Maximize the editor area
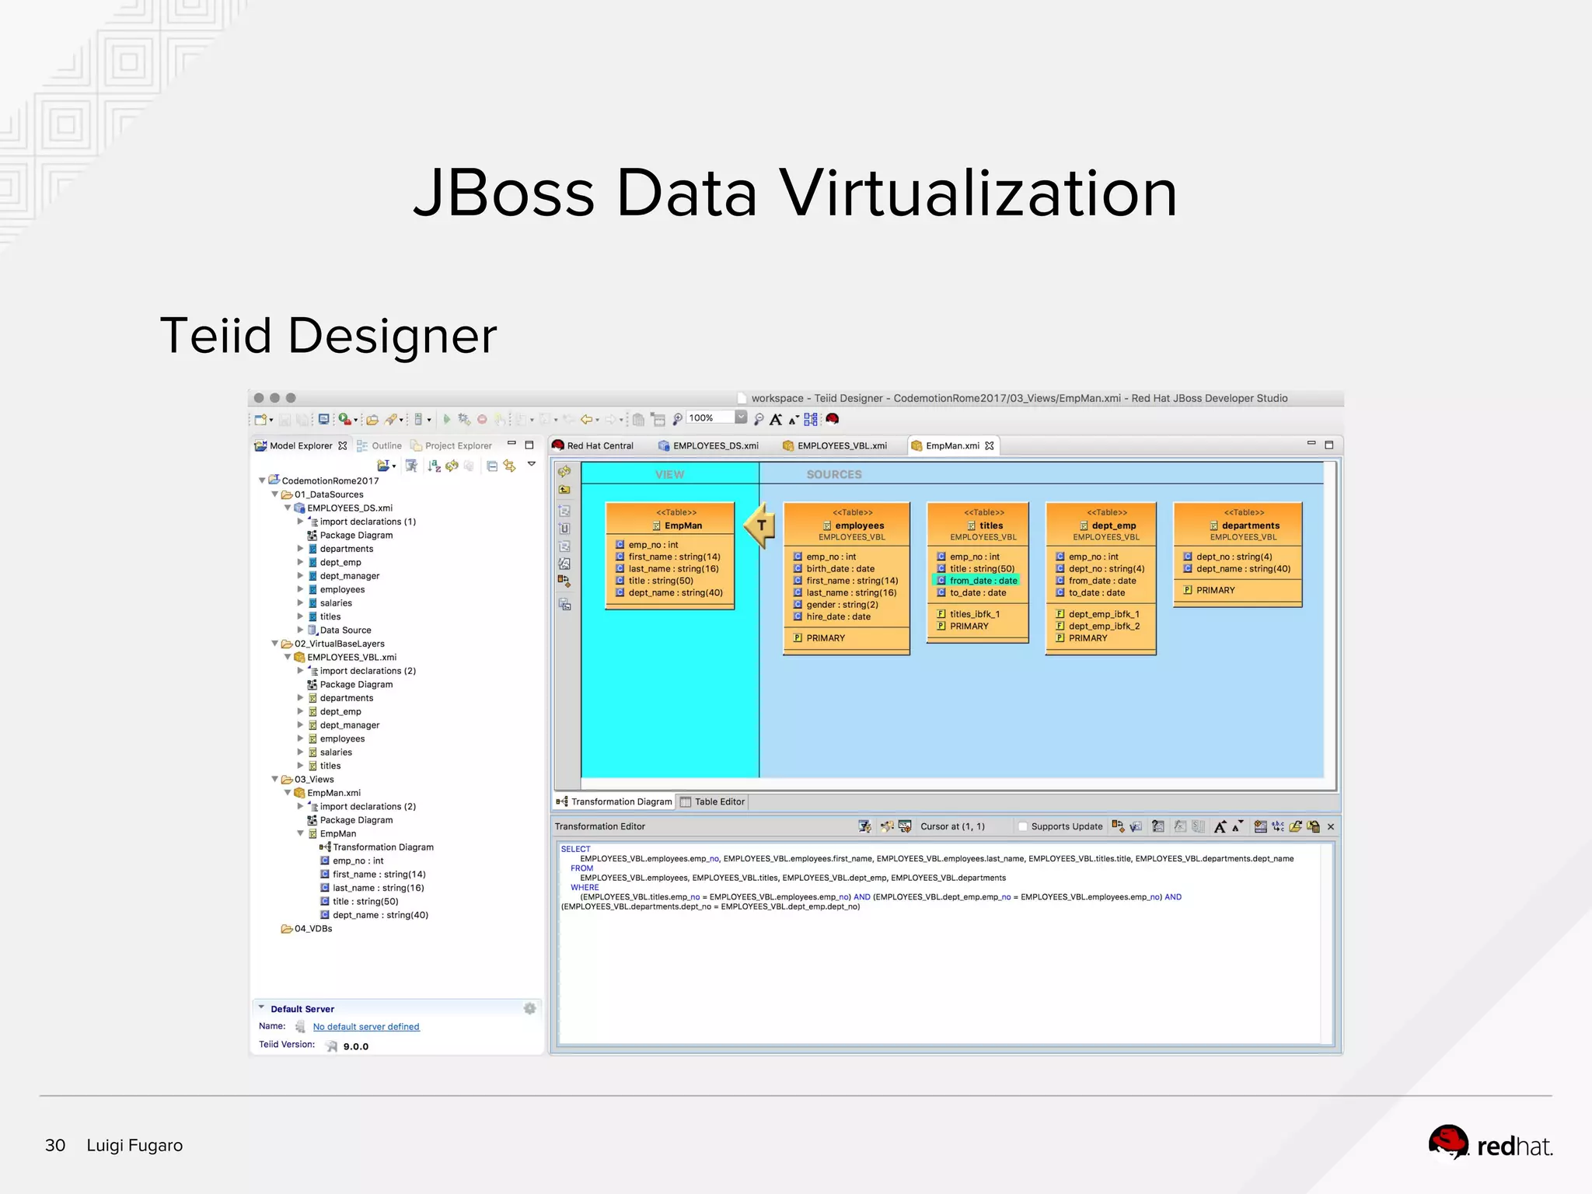 point(1328,445)
